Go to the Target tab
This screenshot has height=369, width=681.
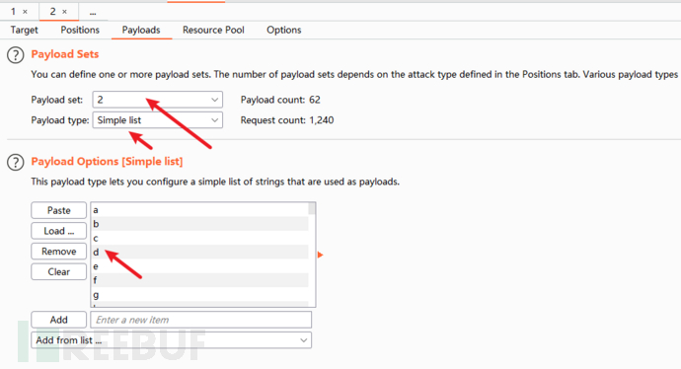pos(25,30)
